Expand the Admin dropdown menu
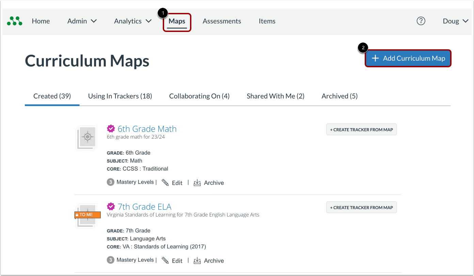Viewport: 474px width, 276px height. 82,21
